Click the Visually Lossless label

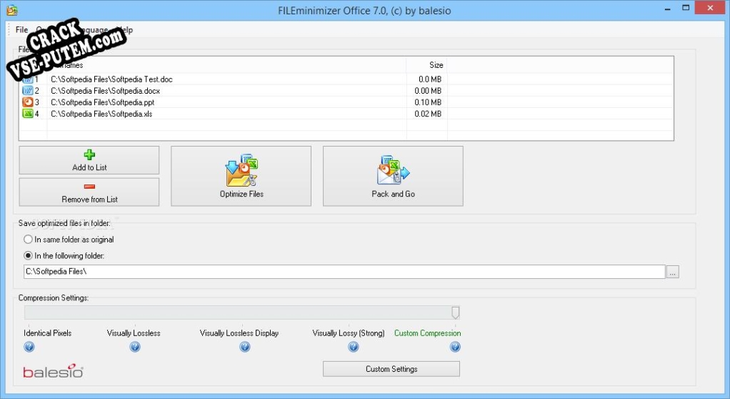[134, 333]
